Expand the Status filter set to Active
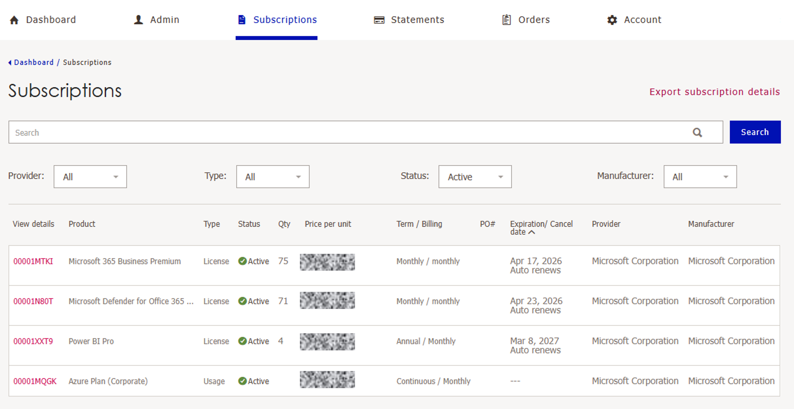This screenshot has width=794, height=409. pos(475,177)
